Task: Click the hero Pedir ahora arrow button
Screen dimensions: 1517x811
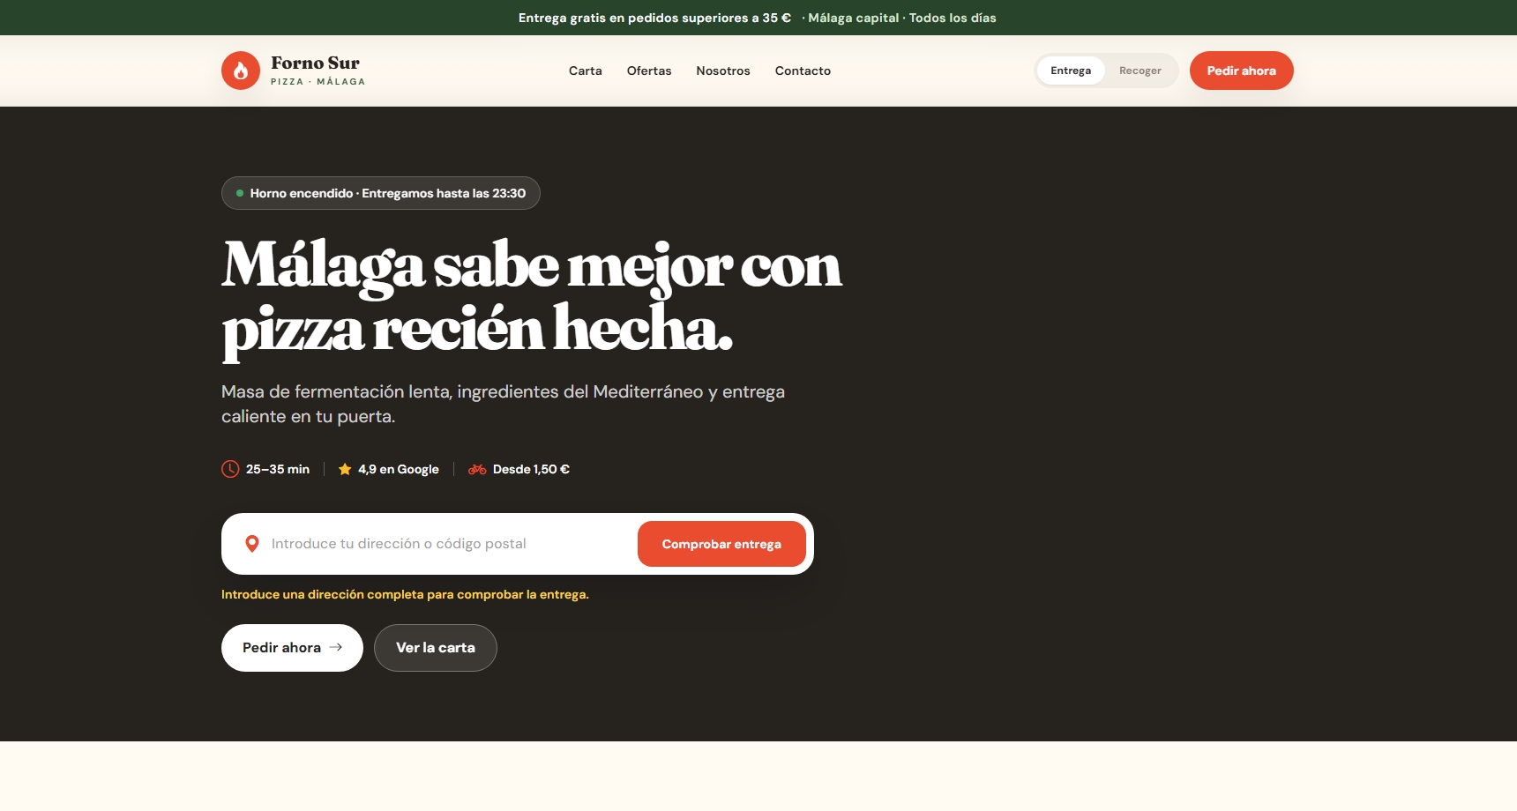Action: pyautogui.click(x=292, y=648)
